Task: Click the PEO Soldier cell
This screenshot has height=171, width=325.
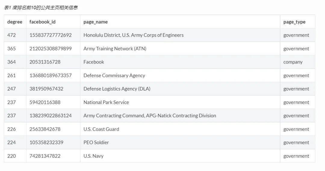Action: click(96, 142)
